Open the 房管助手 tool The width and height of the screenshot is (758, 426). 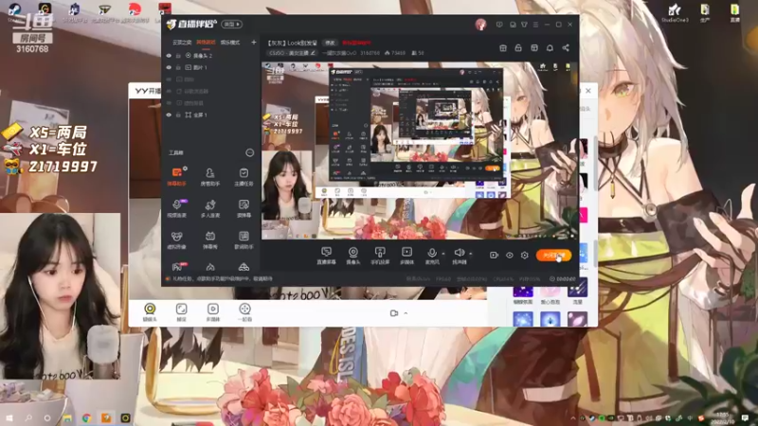(209, 176)
